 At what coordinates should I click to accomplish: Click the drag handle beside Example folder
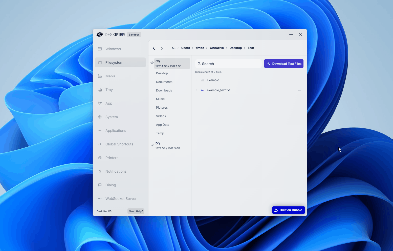pos(196,80)
